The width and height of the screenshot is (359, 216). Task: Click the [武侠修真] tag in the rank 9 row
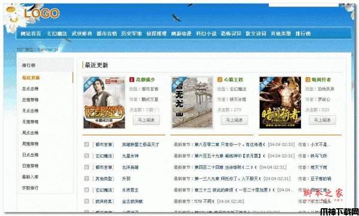click(x=104, y=202)
